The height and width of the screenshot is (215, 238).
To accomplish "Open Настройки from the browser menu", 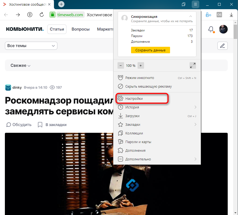I will click(x=134, y=99).
